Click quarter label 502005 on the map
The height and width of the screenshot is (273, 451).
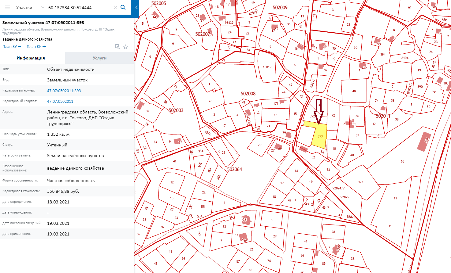[159, 3]
